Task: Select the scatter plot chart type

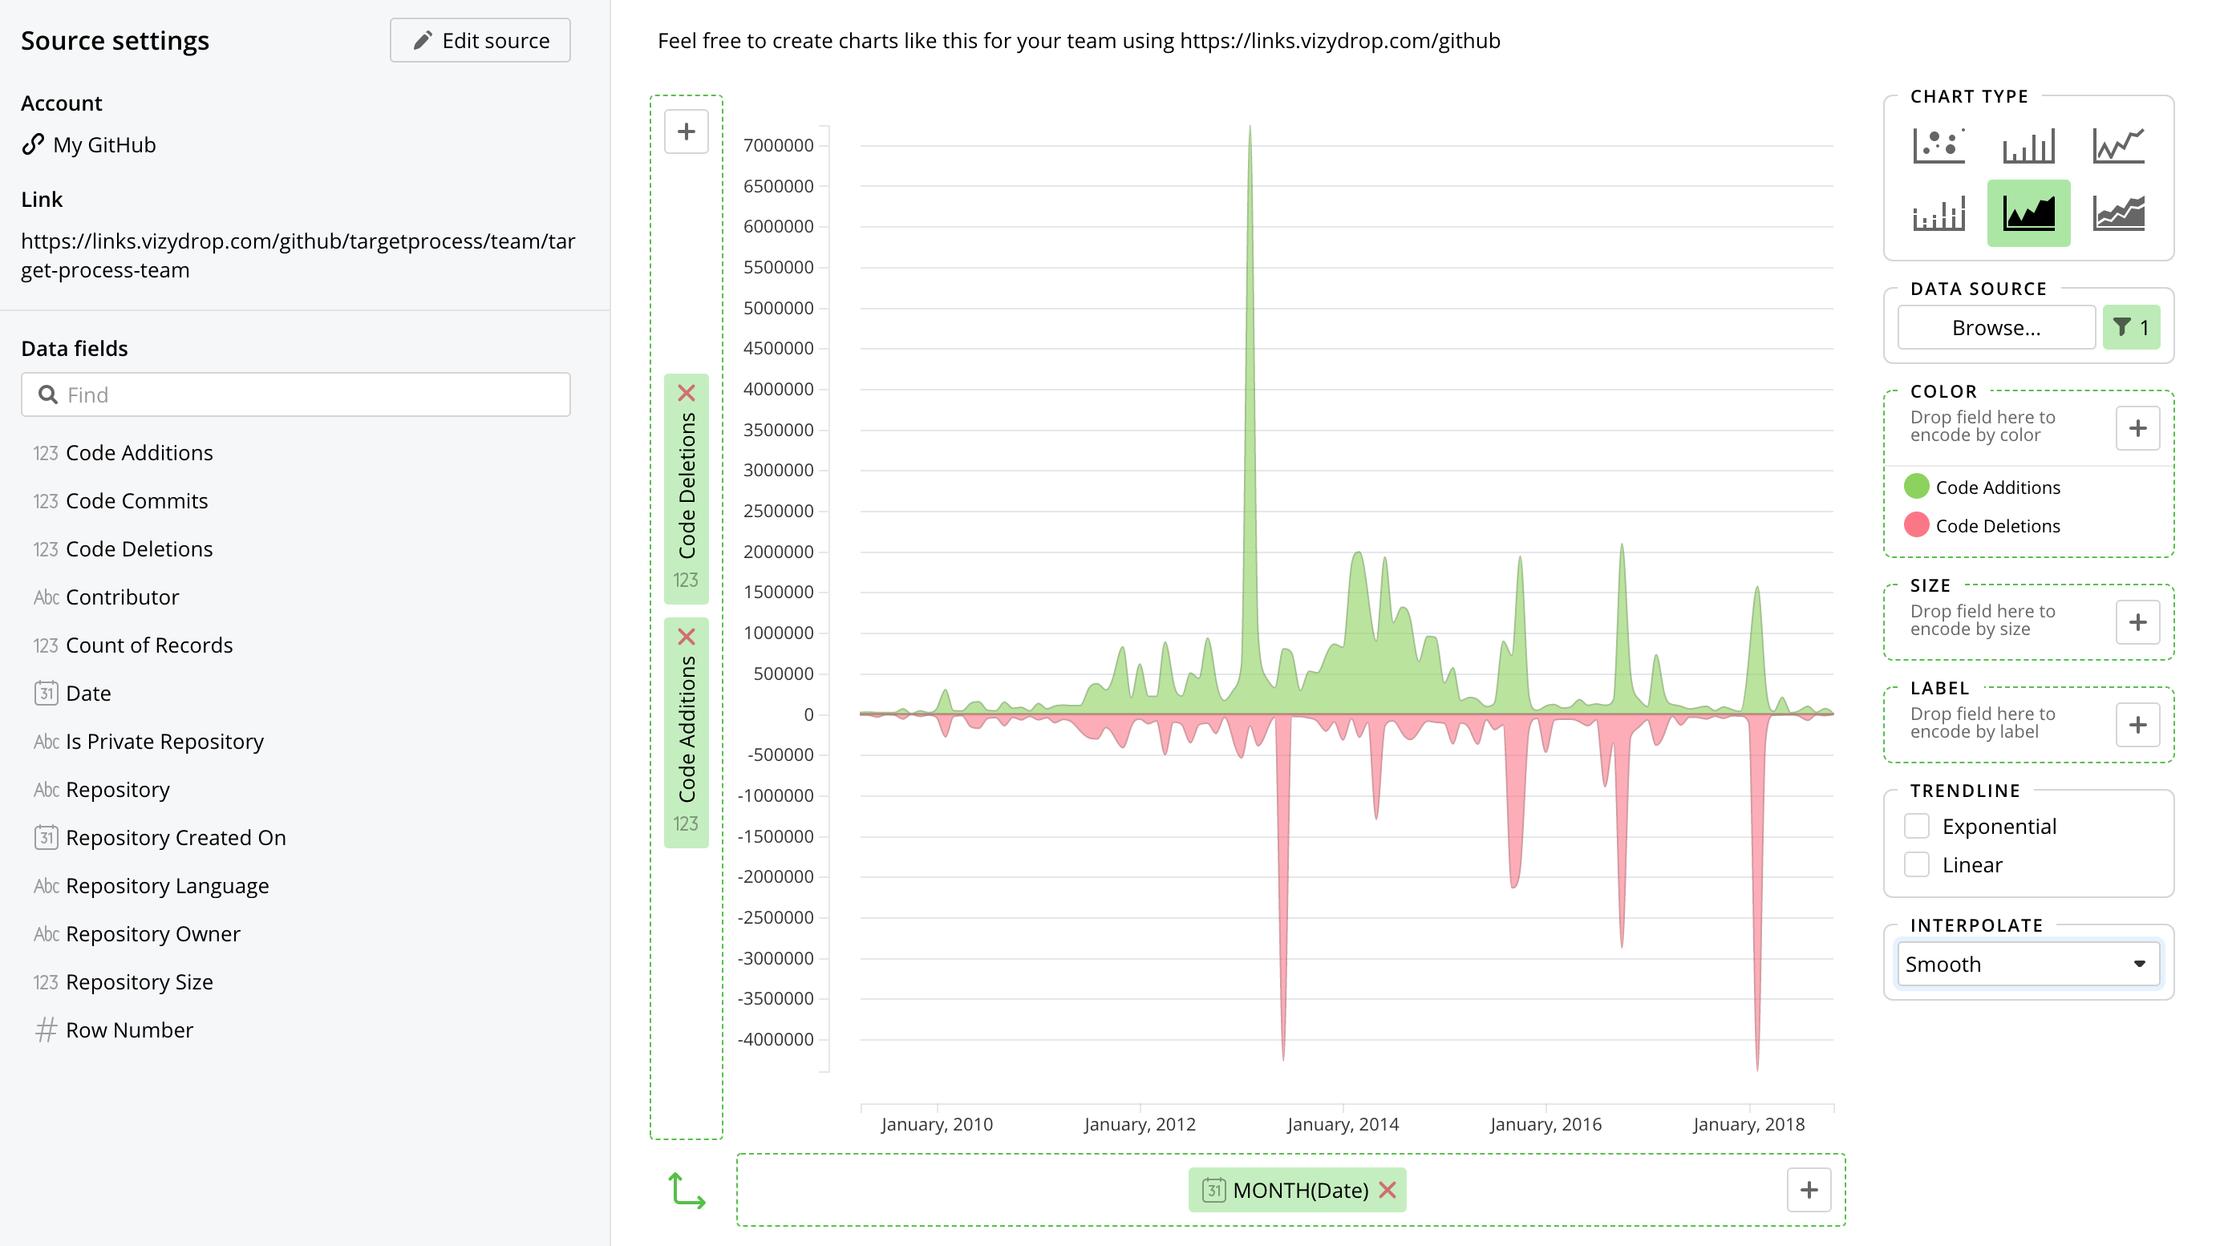Action: (x=1938, y=145)
